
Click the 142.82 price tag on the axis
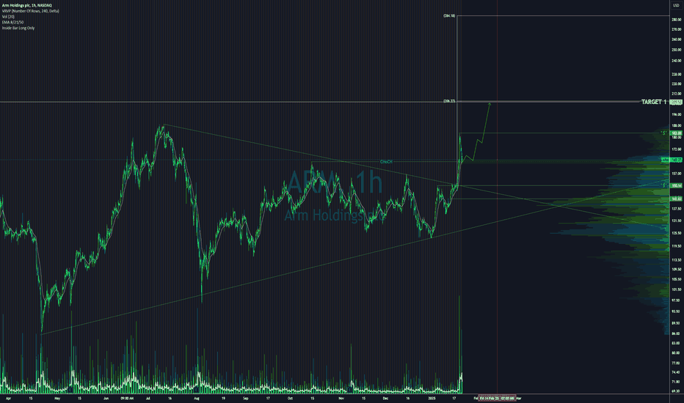click(676, 199)
